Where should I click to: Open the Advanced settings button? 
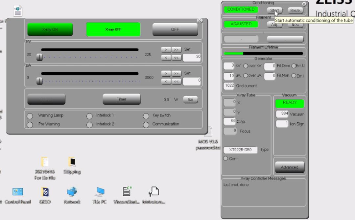click(289, 167)
